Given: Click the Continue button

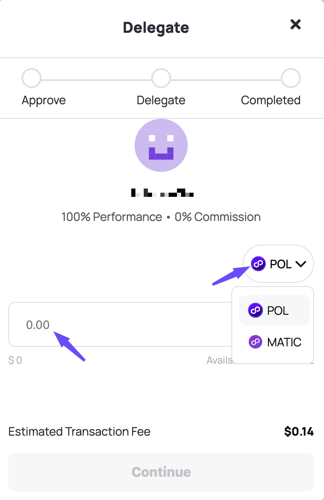Looking at the screenshot, I should click(x=161, y=472).
